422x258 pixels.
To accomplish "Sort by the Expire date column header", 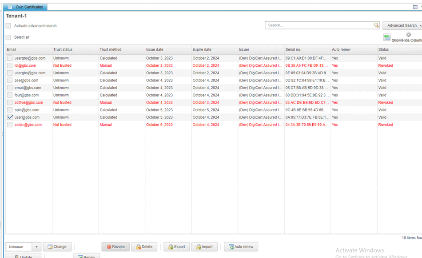I will pos(202,49).
